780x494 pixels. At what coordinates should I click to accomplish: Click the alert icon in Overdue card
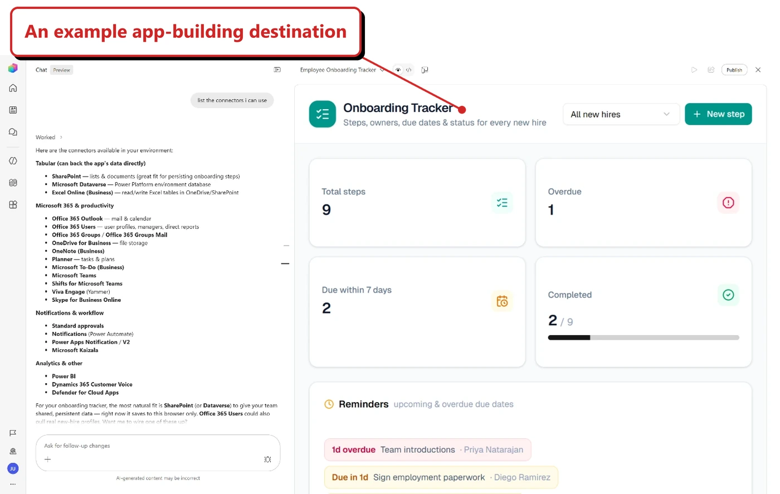(728, 203)
